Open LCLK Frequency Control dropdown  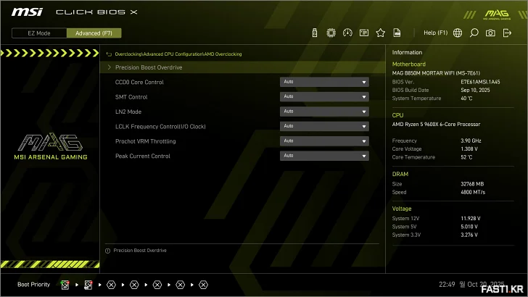324,127
